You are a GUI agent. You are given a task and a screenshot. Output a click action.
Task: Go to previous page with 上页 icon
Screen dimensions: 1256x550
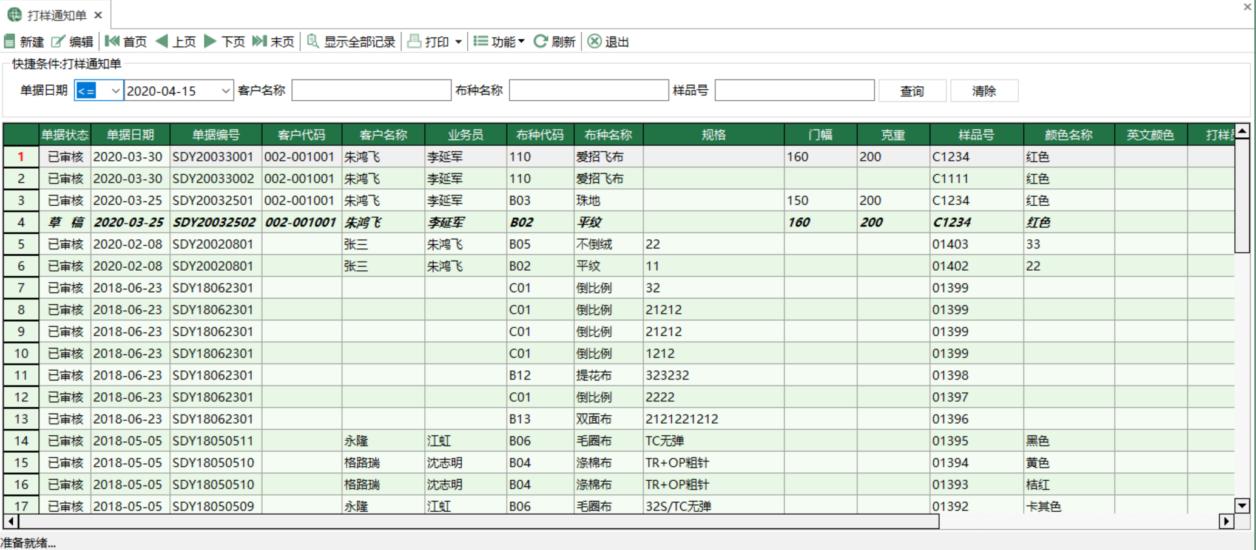pos(161,41)
